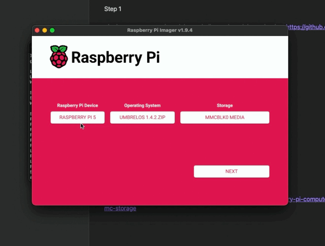
Task: Follow the mc-storage link below the window
Action: coord(120,208)
